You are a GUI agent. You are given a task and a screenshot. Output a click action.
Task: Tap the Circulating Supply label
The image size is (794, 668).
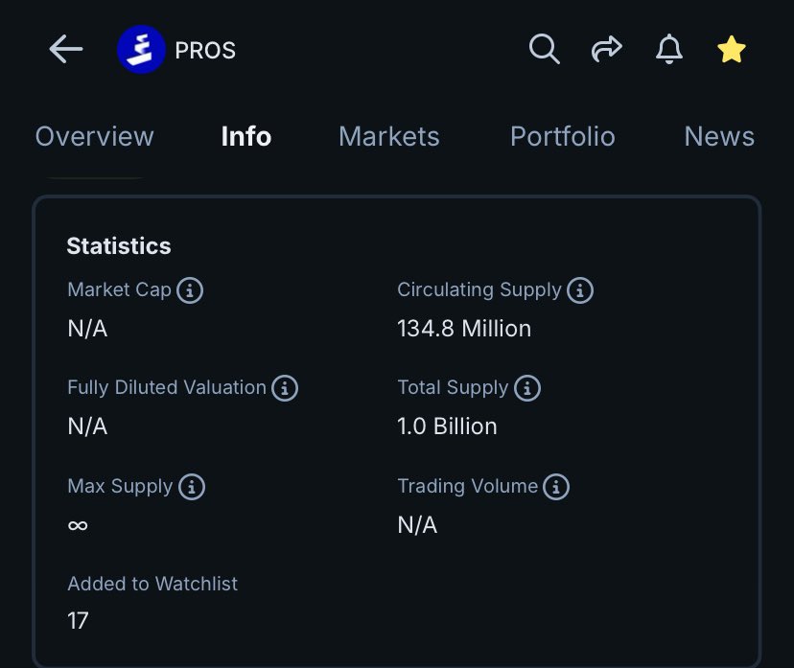point(479,290)
